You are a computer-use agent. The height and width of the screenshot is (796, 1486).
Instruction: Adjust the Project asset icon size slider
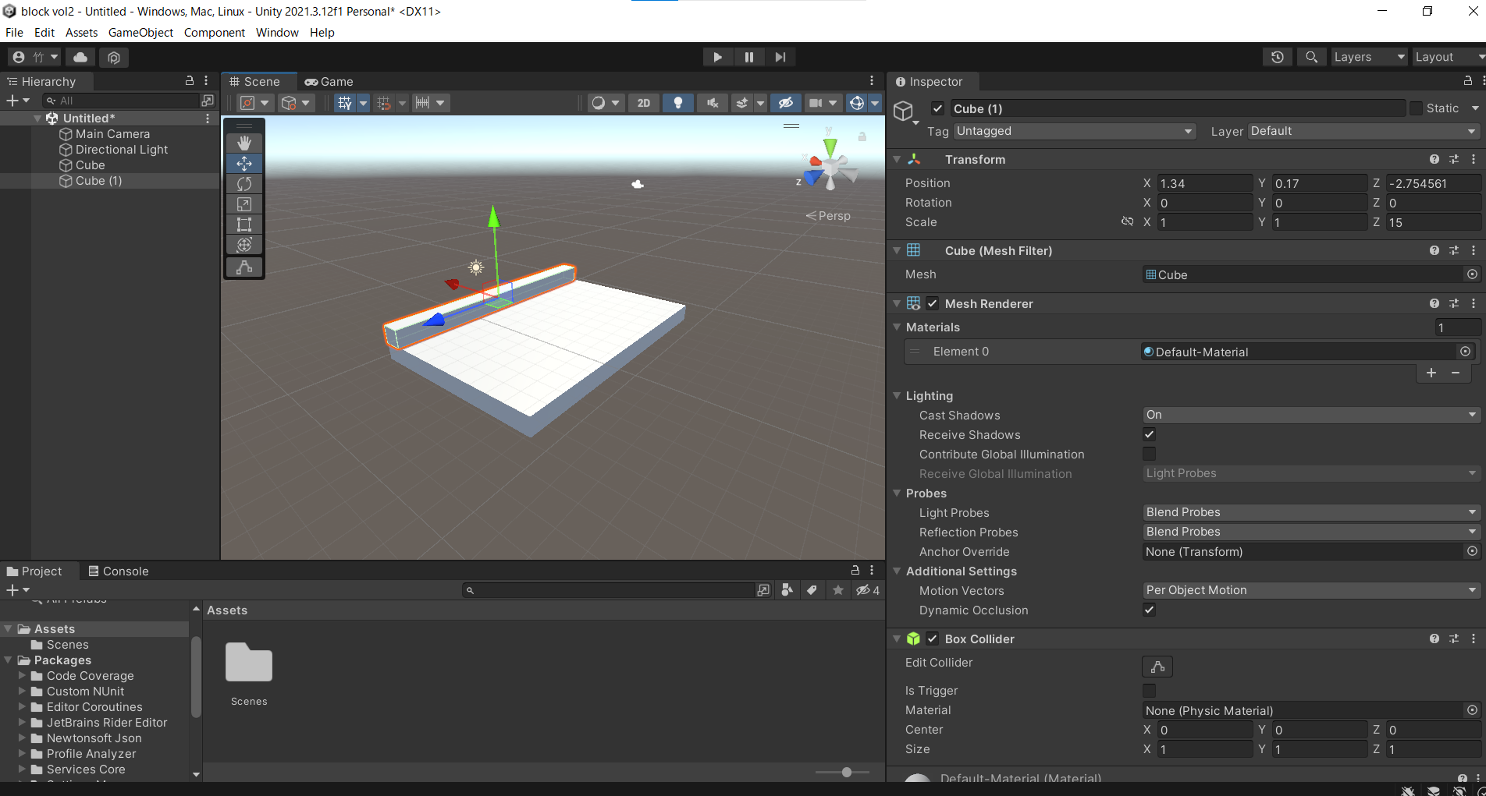click(847, 772)
